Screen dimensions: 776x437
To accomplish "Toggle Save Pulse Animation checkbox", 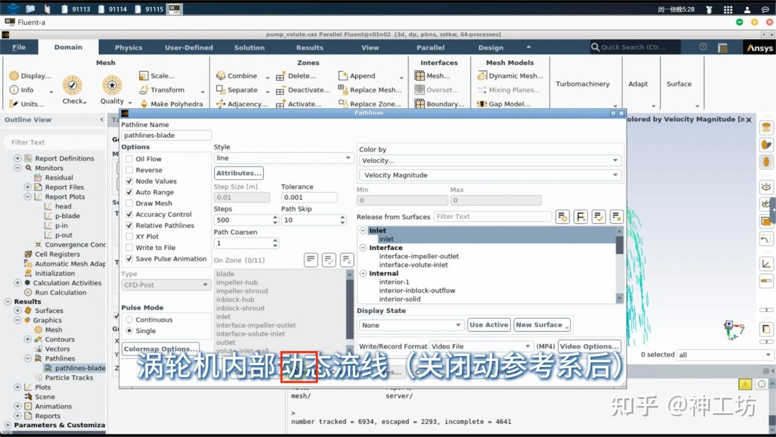I will (x=129, y=259).
